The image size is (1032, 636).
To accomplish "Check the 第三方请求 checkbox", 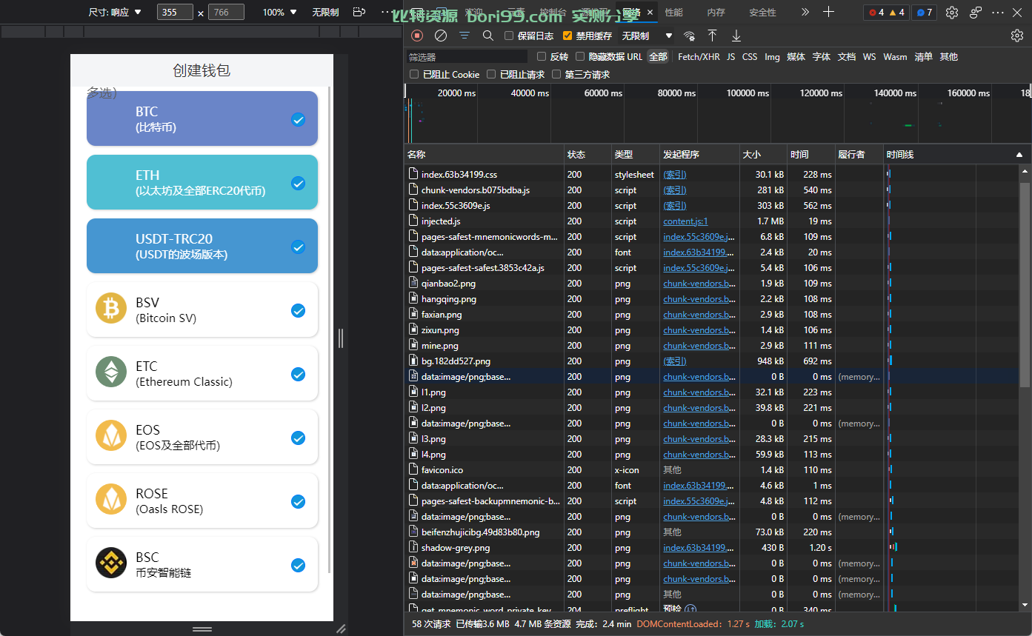I will (x=556, y=74).
